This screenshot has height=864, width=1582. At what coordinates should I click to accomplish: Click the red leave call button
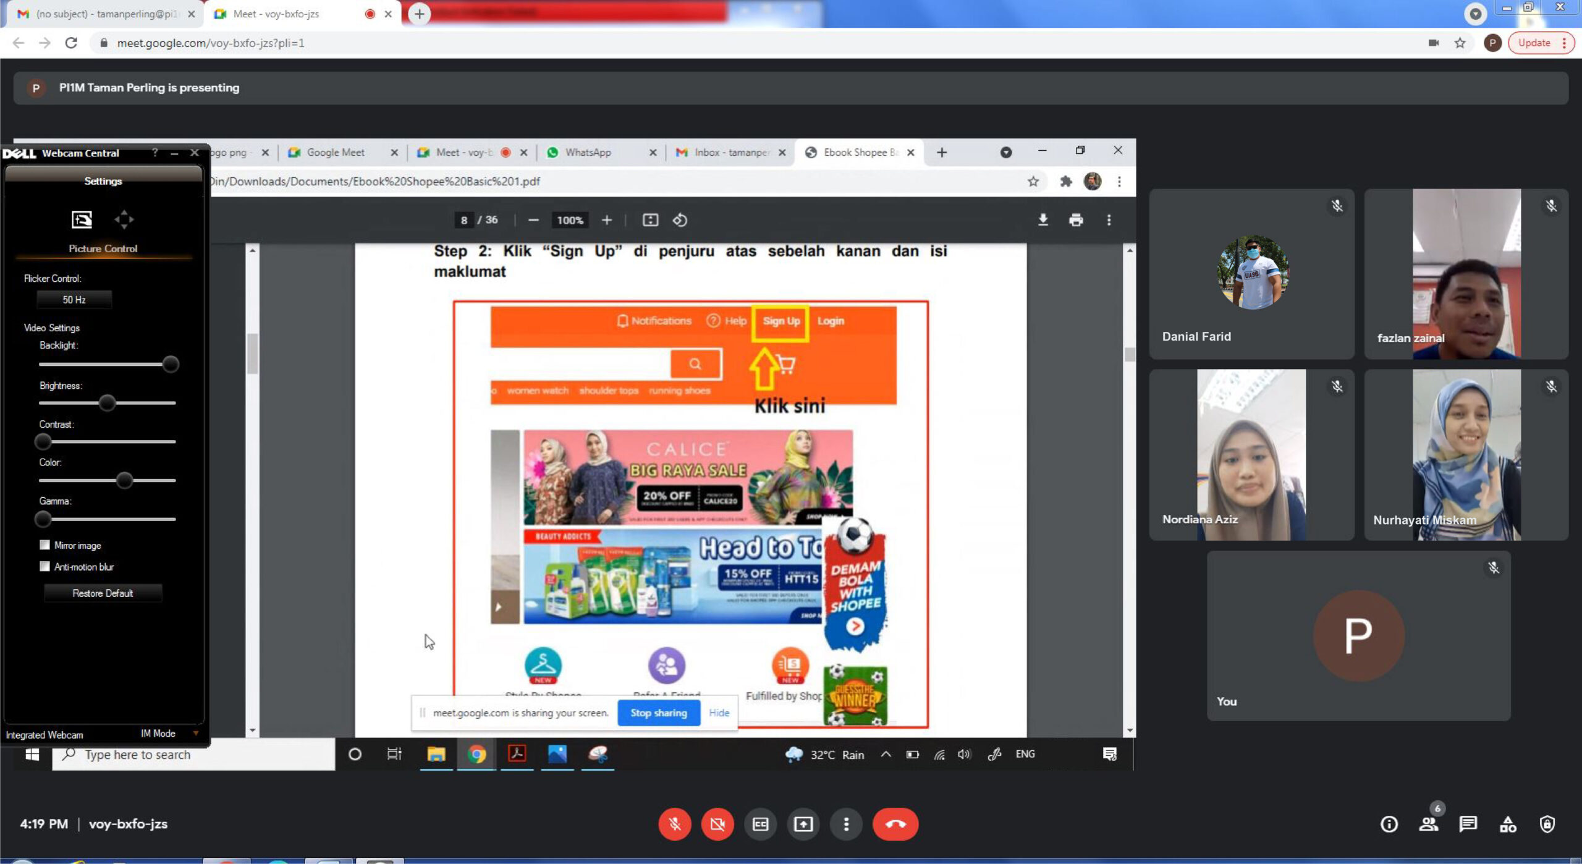point(895,824)
